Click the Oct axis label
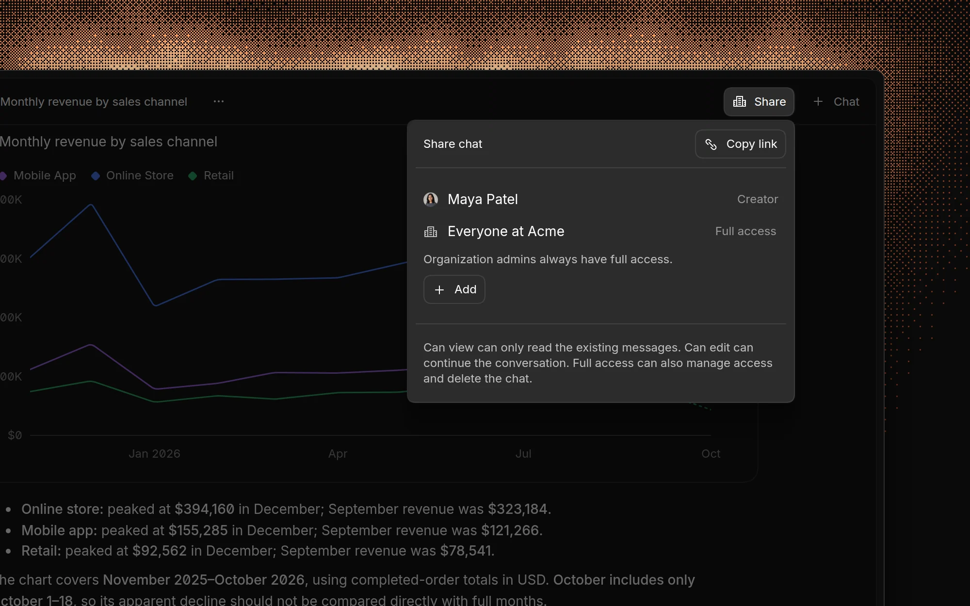The image size is (970, 606). tap(711, 454)
